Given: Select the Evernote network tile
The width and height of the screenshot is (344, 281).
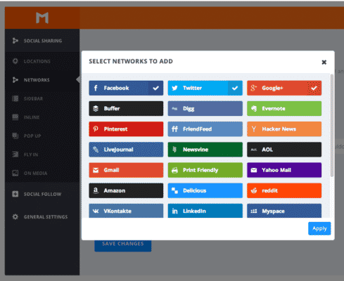Looking at the screenshot, I should pos(284,108).
